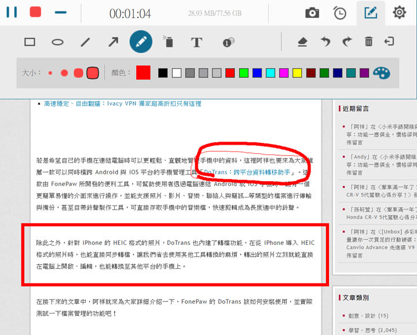Select the pencil freehand tool
Image resolution: width=417 pixels, height=335 pixels.
[x=141, y=42]
